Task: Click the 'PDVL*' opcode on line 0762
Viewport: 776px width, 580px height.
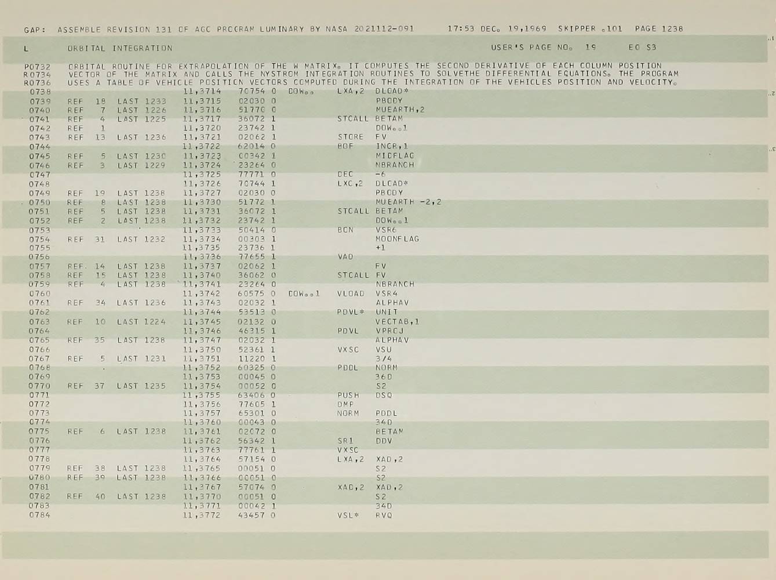Action: (351, 312)
